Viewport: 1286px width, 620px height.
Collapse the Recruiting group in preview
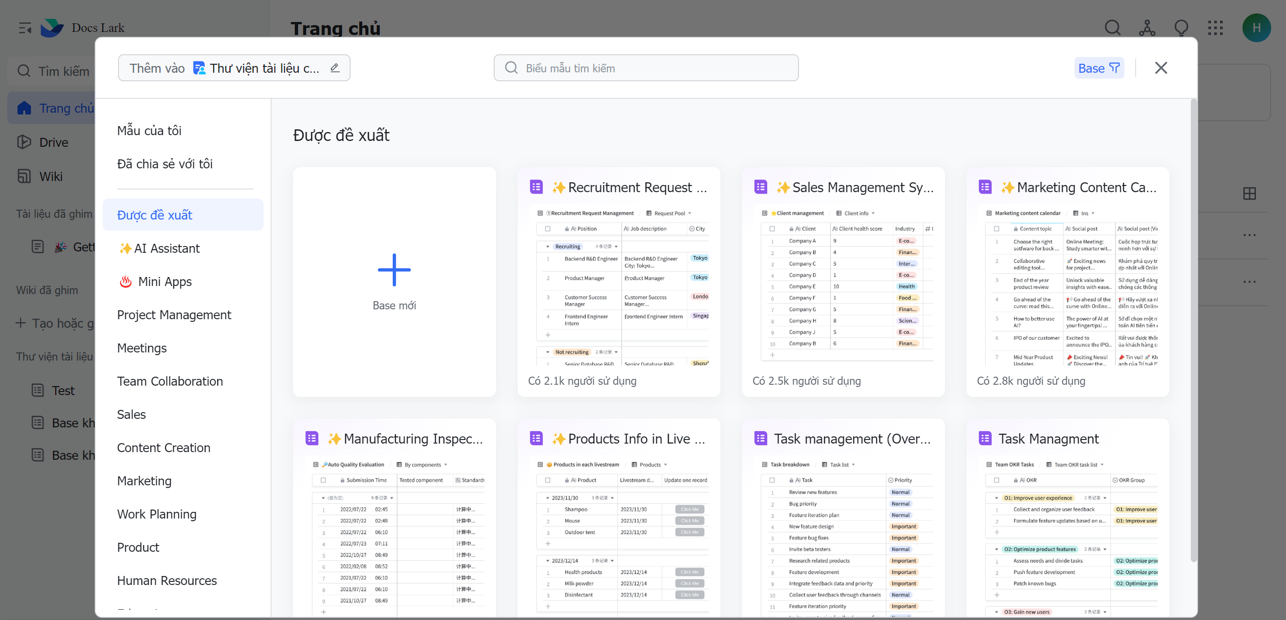pyautogui.click(x=548, y=246)
